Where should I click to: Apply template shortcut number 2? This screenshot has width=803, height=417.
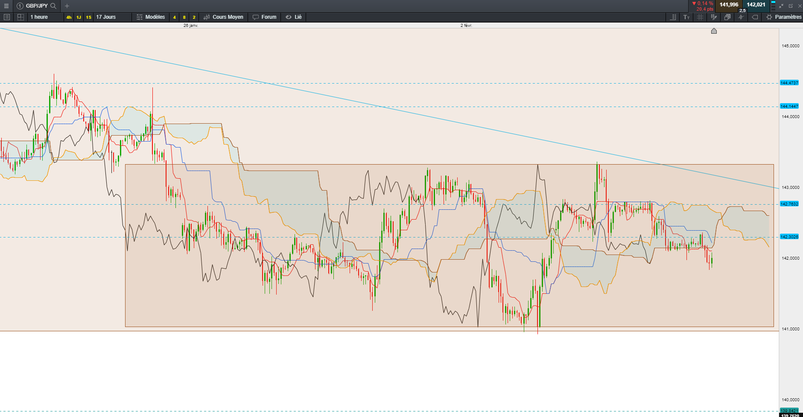pos(194,17)
